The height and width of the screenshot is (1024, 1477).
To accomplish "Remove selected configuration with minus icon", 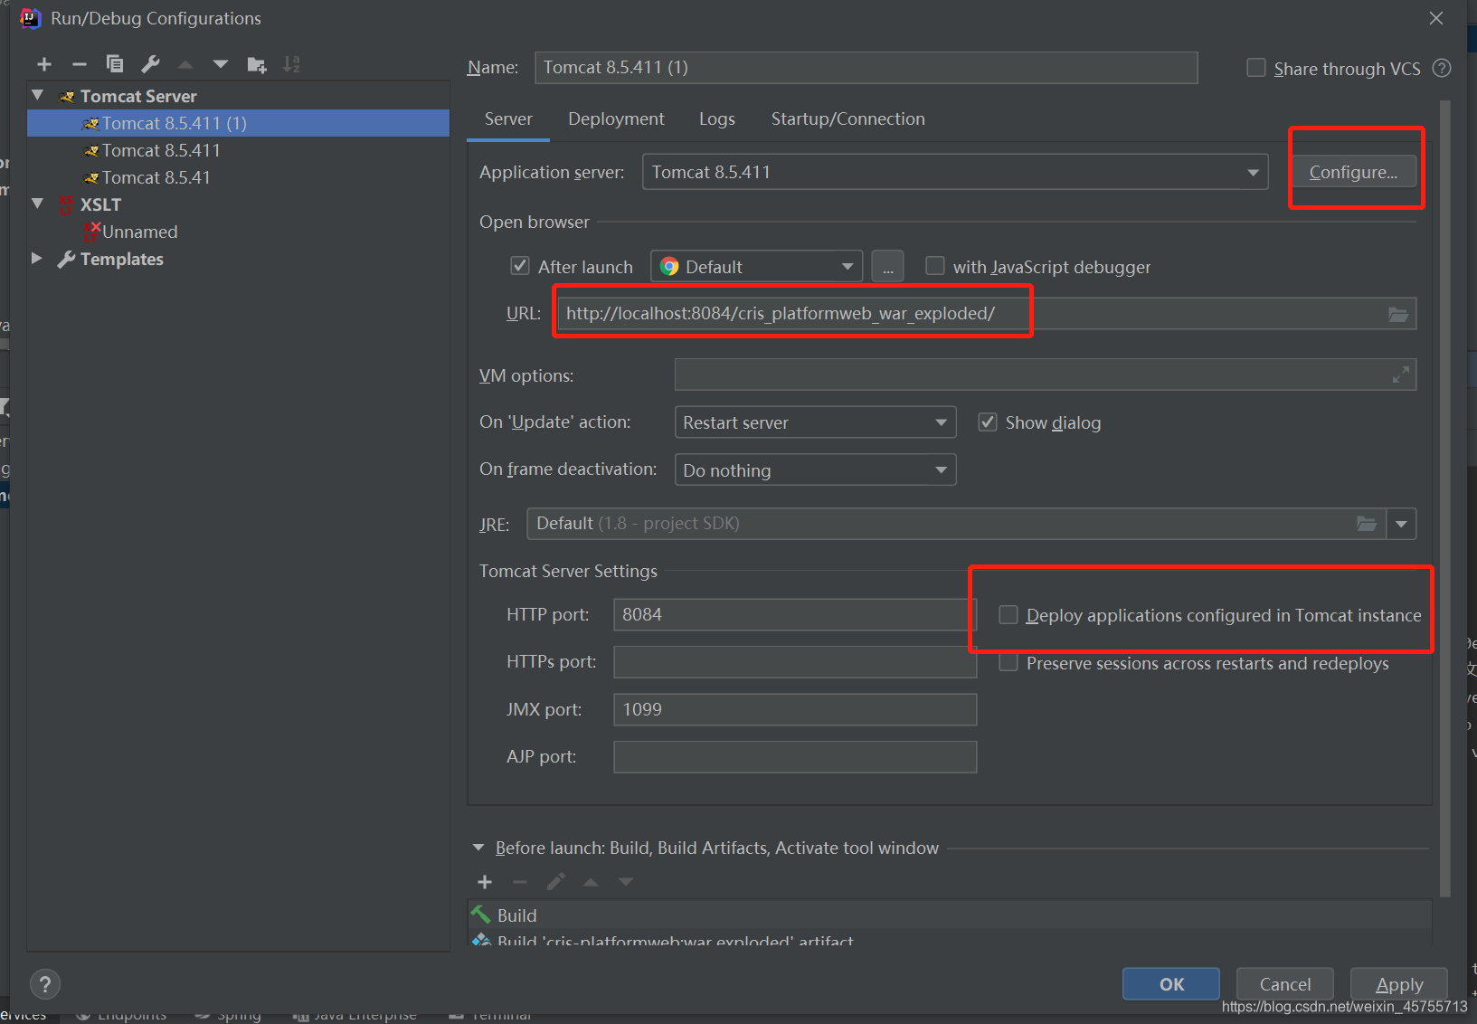I will [80, 64].
